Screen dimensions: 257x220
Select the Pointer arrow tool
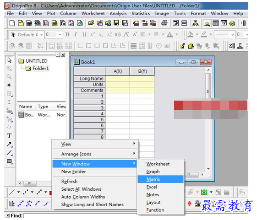pos(9,60)
